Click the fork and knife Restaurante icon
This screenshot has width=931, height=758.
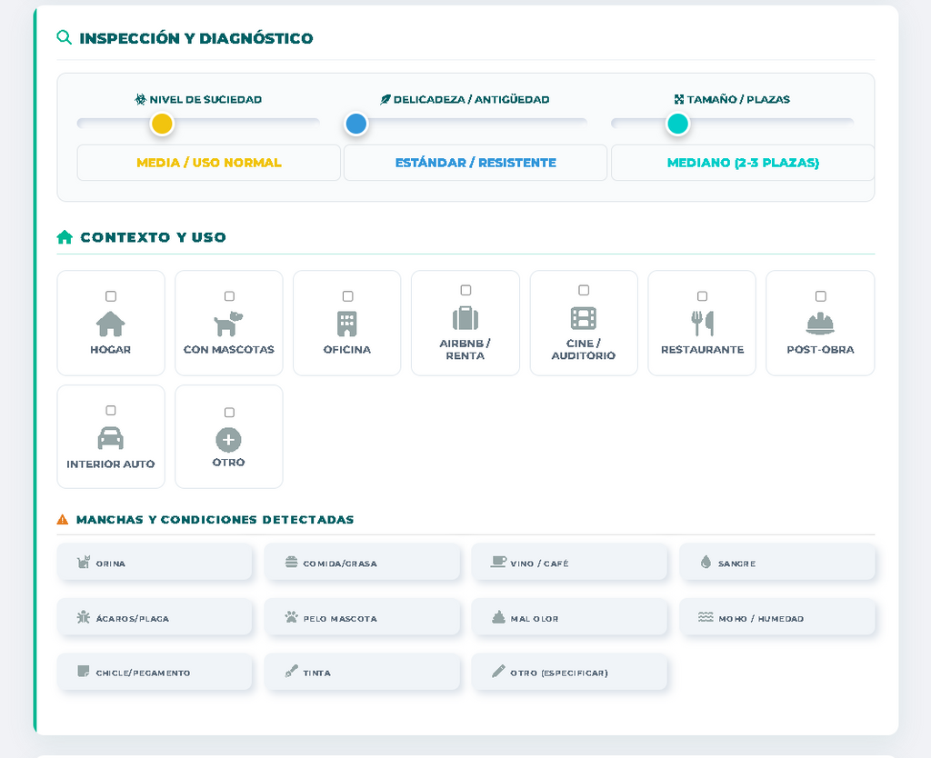click(x=702, y=324)
